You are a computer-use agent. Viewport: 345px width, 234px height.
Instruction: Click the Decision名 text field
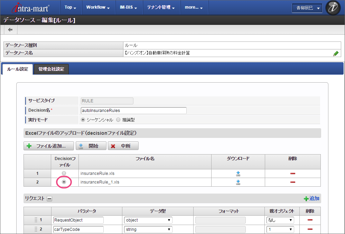pos(133,111)
